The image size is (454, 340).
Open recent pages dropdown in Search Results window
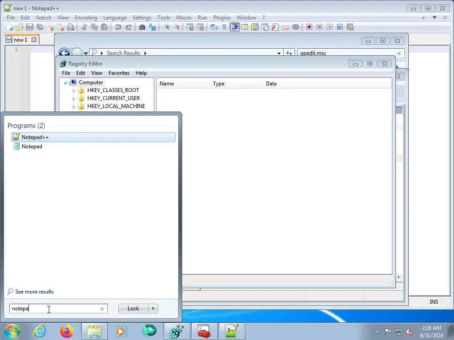[x=86, y=53]
